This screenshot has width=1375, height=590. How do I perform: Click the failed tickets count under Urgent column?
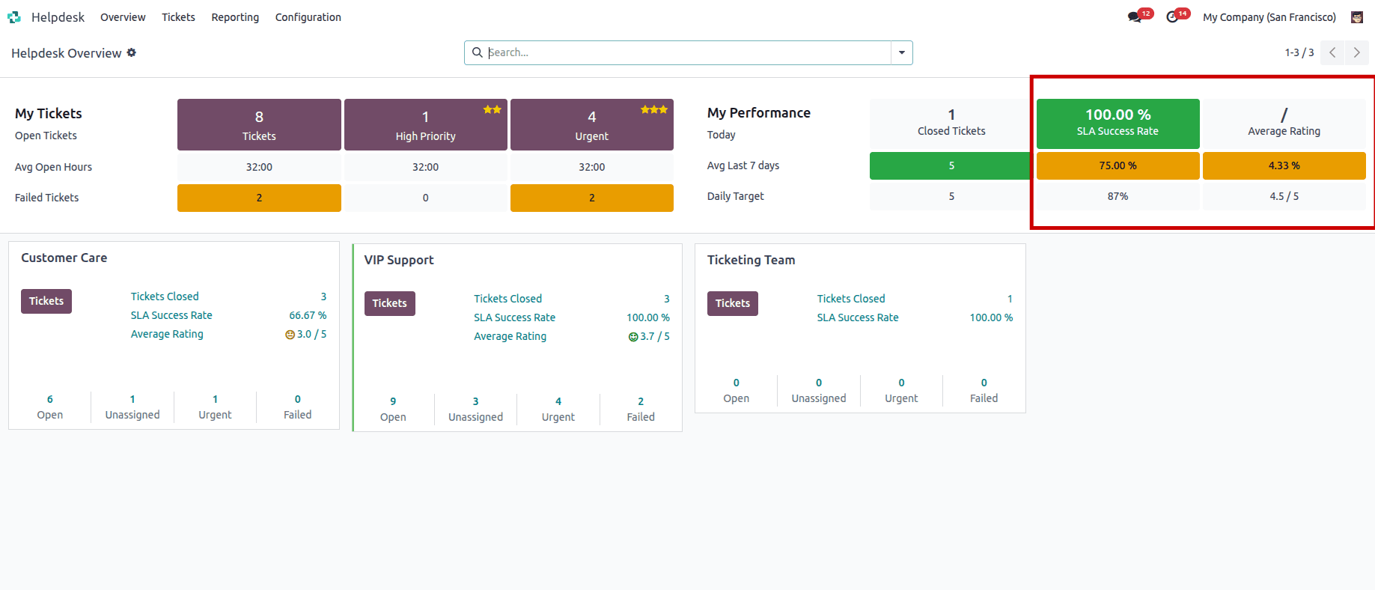click(592, 198)
